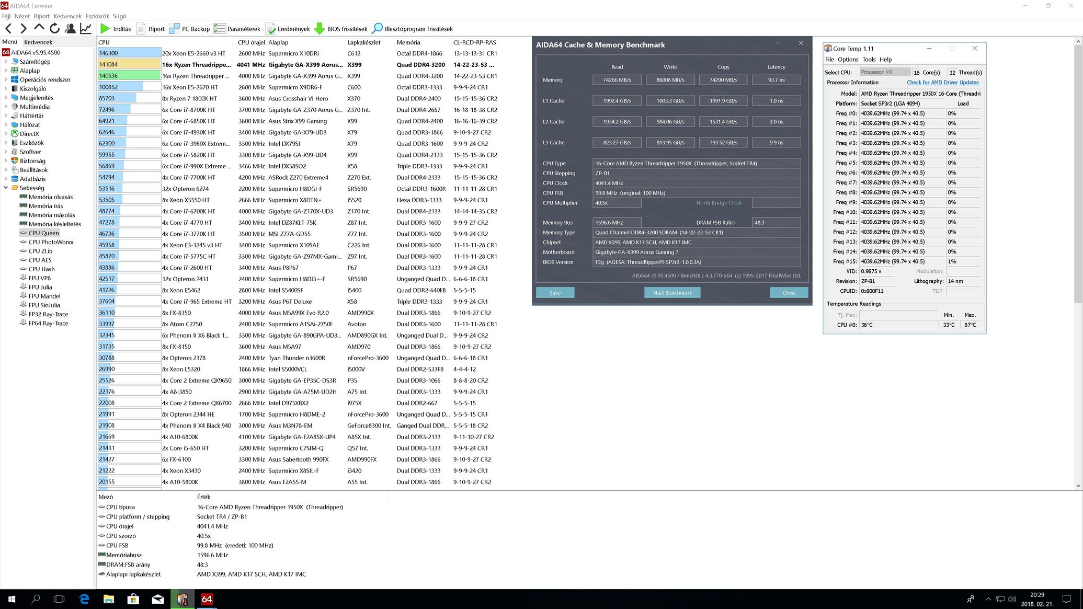
Task: Click the refresh icon in toolbar
Action: coord(54,29)
